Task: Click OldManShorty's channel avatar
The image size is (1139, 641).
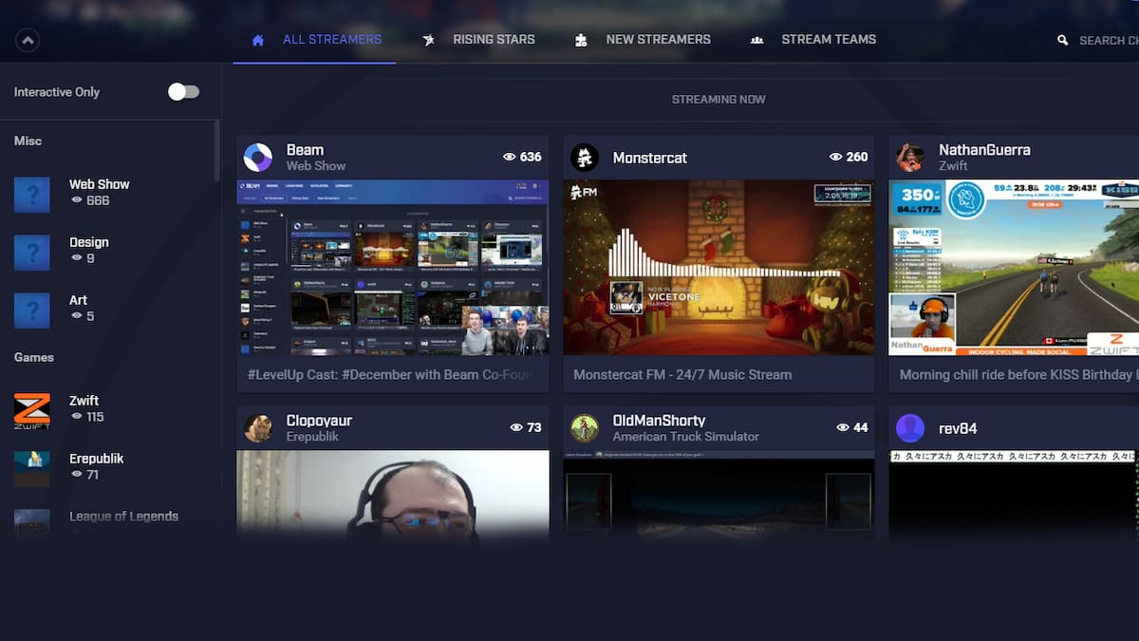Action: click(x=585, y=428)
